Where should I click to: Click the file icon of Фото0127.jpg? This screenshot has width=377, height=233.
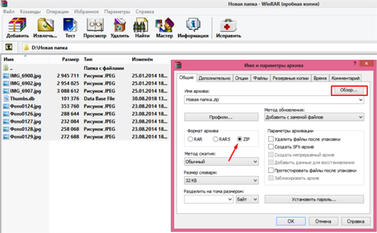click(x=6, y=122)
